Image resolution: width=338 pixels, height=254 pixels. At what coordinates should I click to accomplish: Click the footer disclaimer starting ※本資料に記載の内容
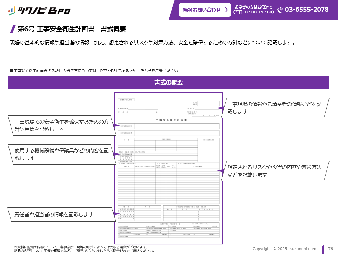(x=82, y=249)
